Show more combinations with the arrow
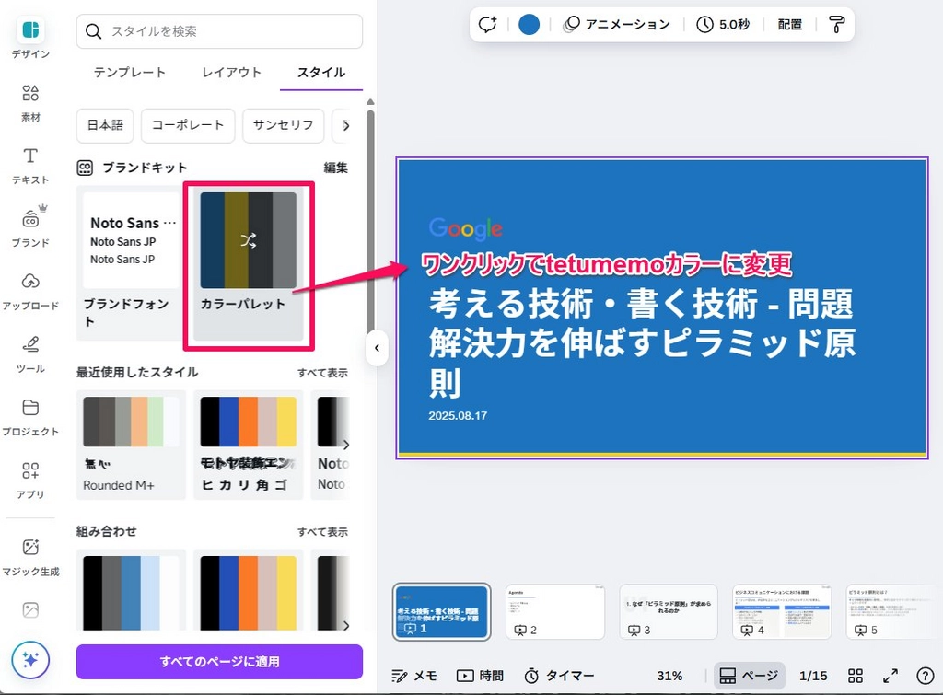Image resolution: width=943 pixels, height=695 pixels. (x=346, y=625)
